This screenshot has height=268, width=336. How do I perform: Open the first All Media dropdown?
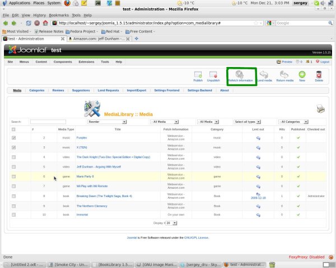(x=164, y=122)
